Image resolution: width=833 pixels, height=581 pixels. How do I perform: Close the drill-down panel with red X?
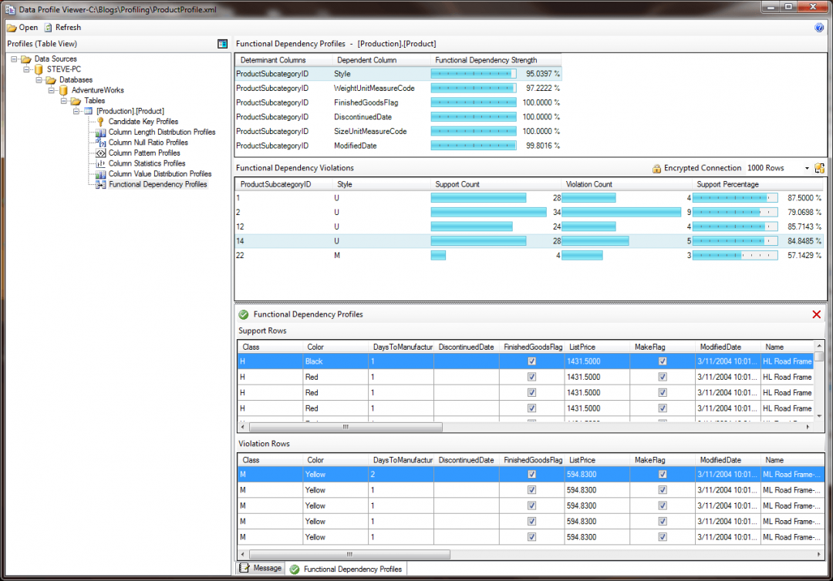(x=816, y=314)
